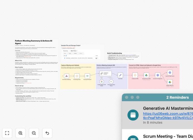
Task: Click the Requirements heading in the note
Action: pos(19,78)
